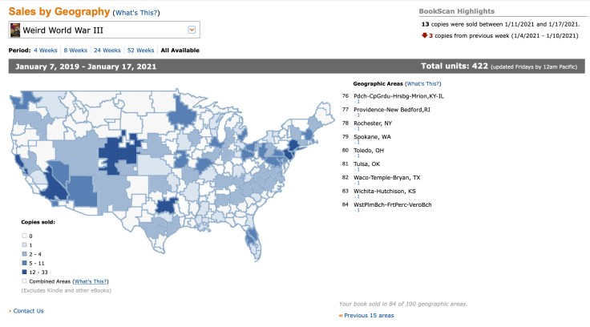Go to Previous 15 areas
590x327 pixels.
coord(370,316)
